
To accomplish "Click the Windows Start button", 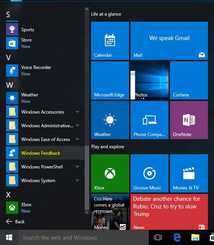I will pos(9,237).
